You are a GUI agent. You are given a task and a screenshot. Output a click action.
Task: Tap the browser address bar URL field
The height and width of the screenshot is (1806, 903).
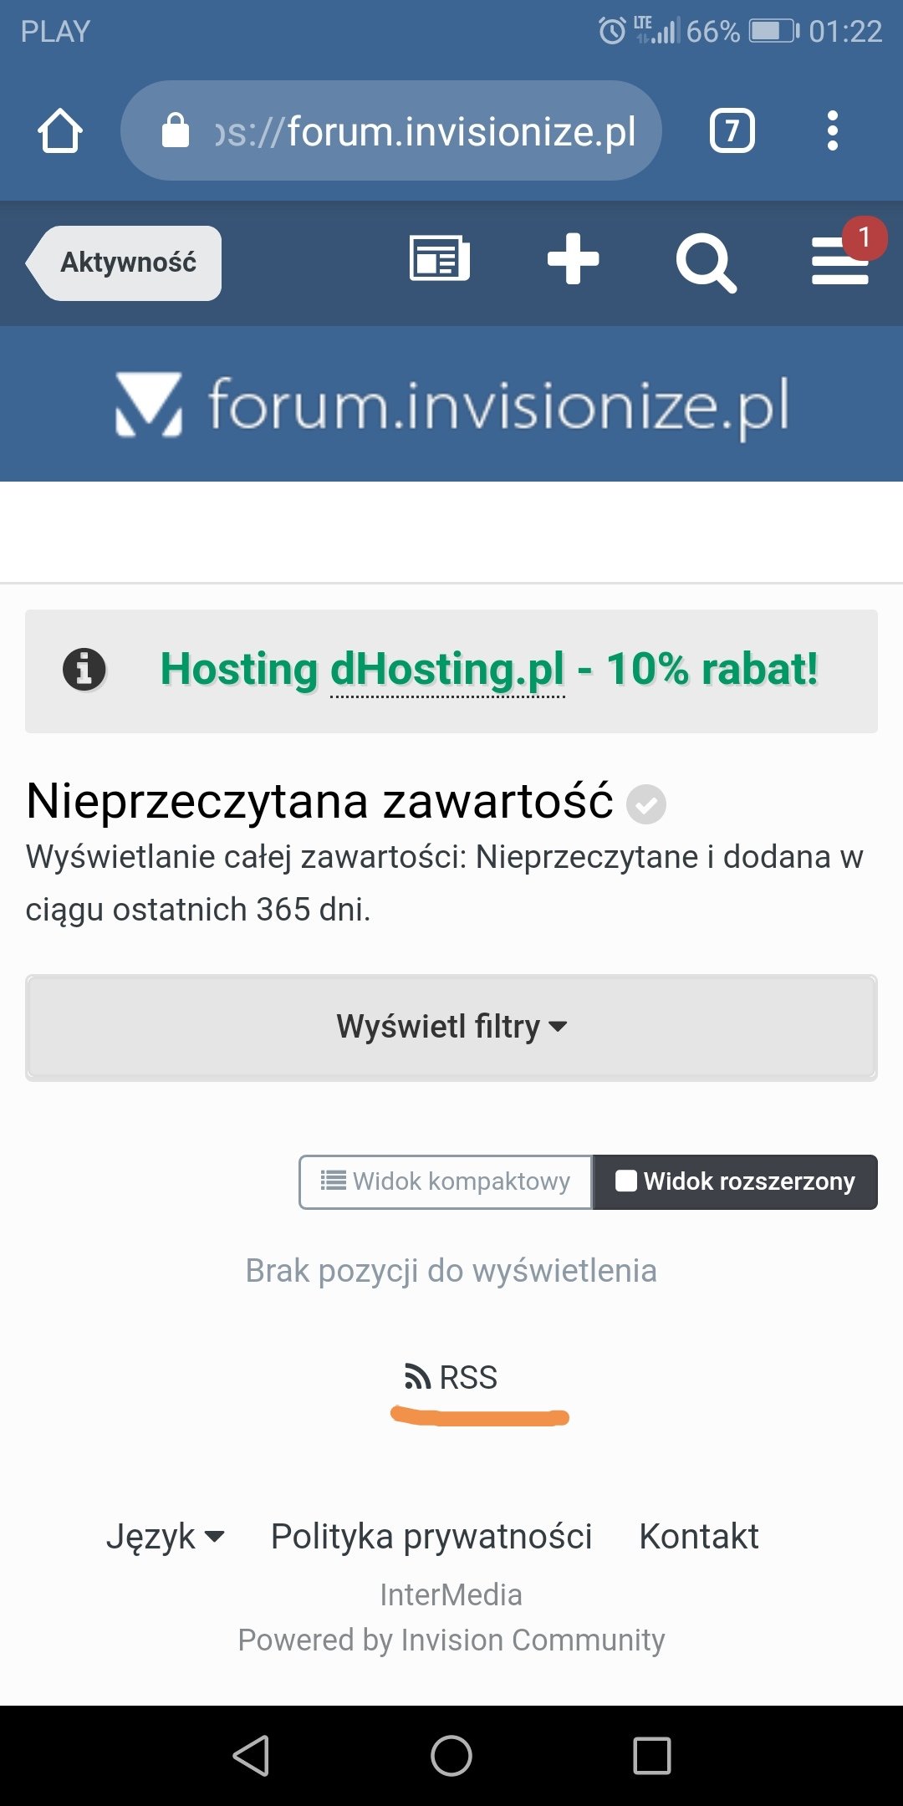point(418,131)
